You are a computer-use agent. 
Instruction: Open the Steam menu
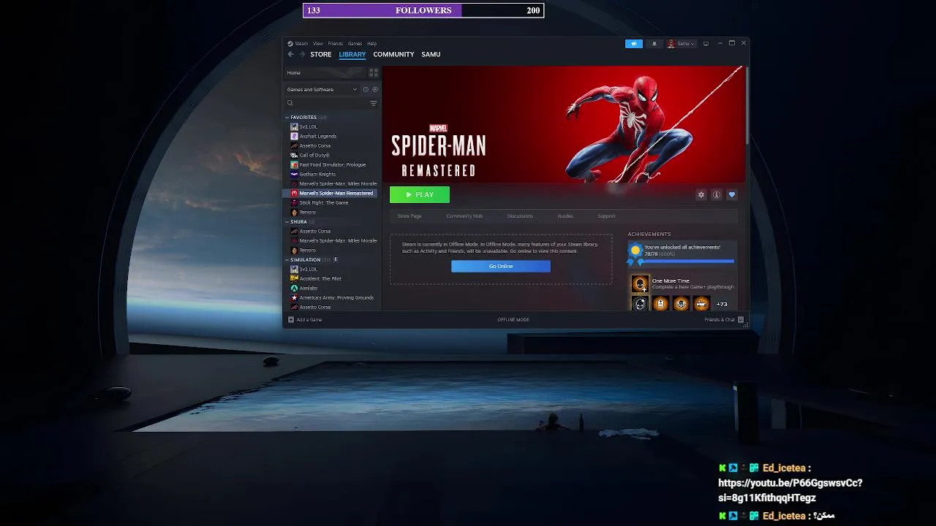point(301,43)
